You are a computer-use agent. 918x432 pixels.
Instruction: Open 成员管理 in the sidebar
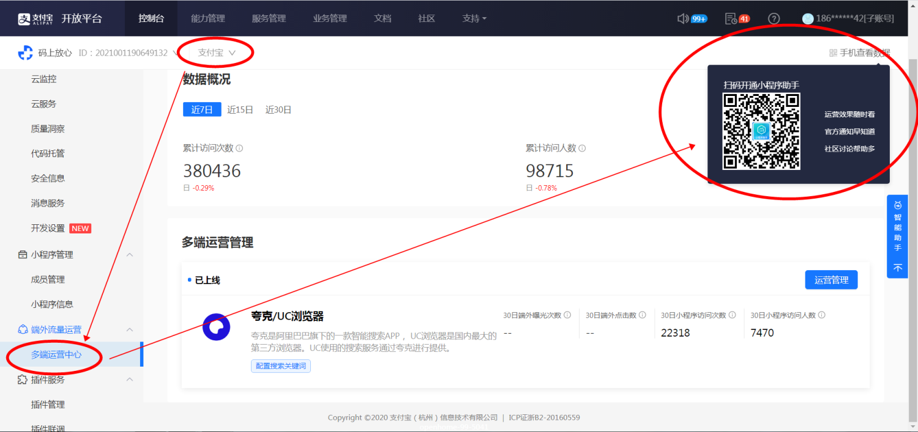coord(48,279)
